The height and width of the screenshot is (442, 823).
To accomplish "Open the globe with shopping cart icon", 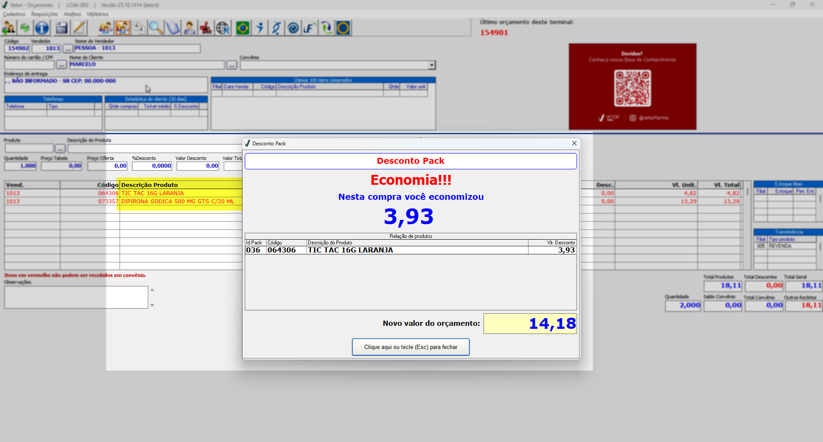I will click(x=223, y=28).
